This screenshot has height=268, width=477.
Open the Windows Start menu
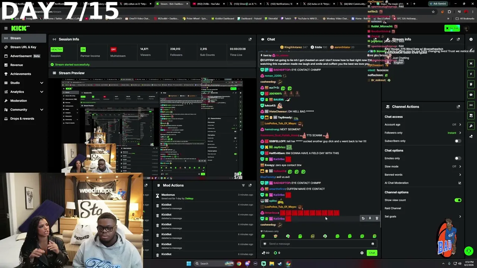click(189, 264)
